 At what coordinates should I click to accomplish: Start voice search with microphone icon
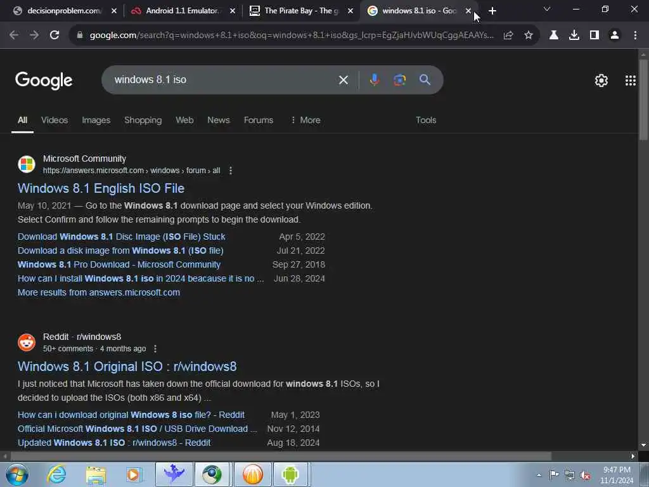point(374,79)
